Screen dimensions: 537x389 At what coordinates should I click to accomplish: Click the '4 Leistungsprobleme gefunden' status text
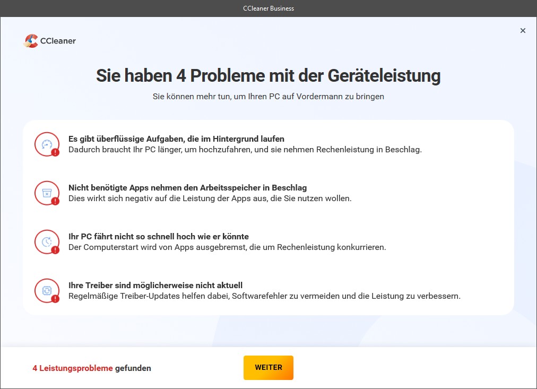(92, 368)
